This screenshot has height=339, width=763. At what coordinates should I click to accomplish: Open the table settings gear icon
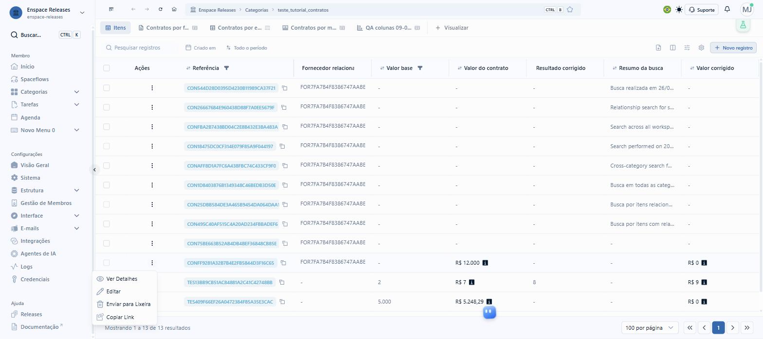701,48
